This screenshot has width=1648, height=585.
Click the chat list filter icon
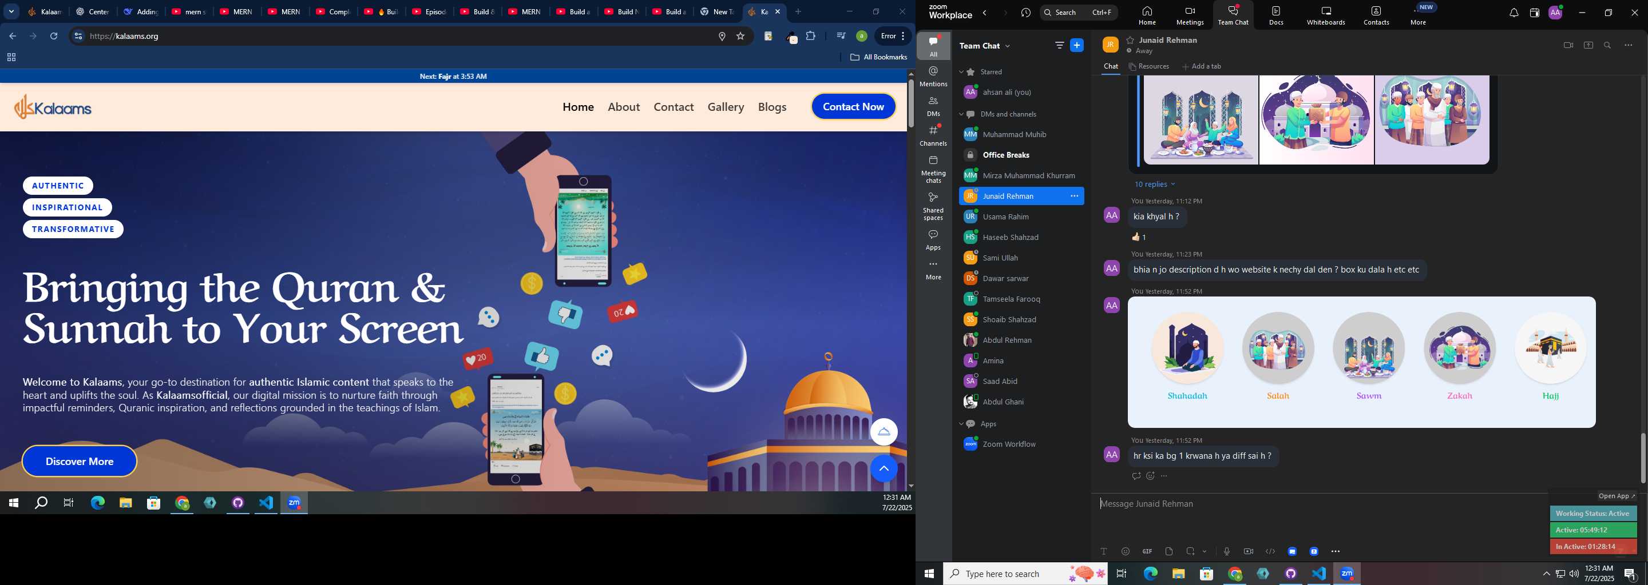pyautogui.click(x=1059, y=45)
